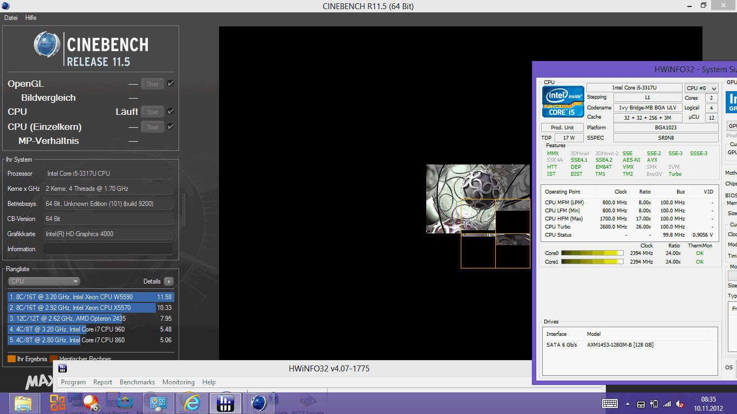Open the Control Panel taskbar icon
The image size is (737, 414).
point(158,403)
